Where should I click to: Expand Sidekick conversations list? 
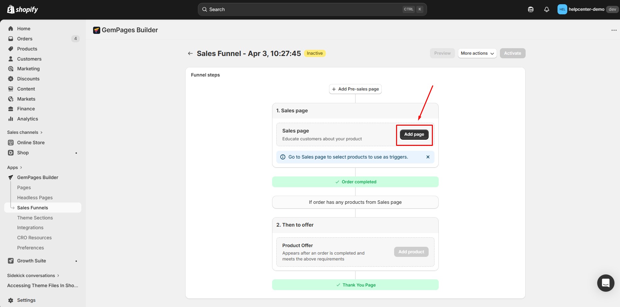[x=33, y=275]
